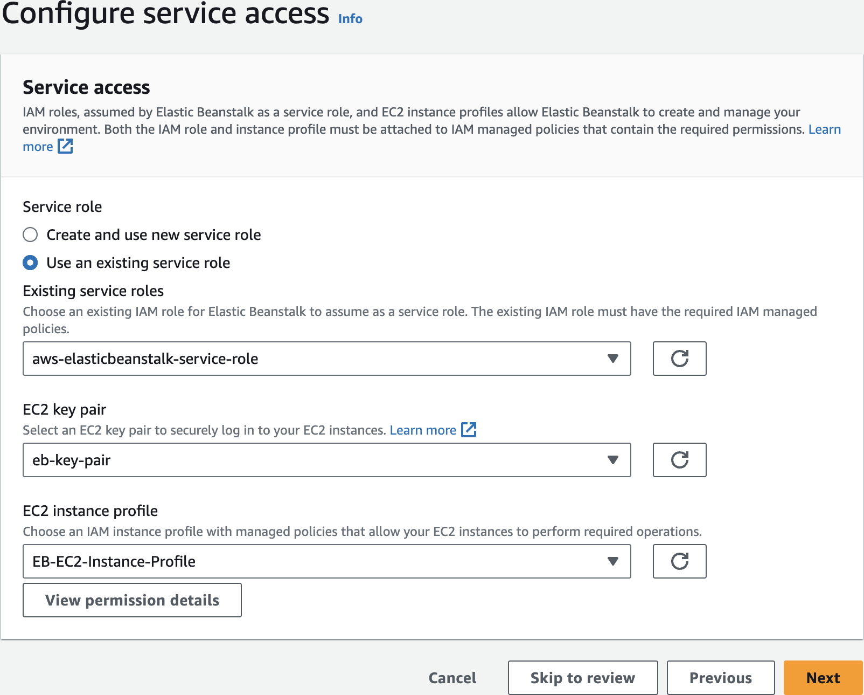
Task: Refresh the EC2 key pair list
Action: [x=679, y=460]
